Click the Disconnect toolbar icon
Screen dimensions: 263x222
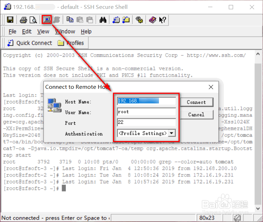point(57,20)
